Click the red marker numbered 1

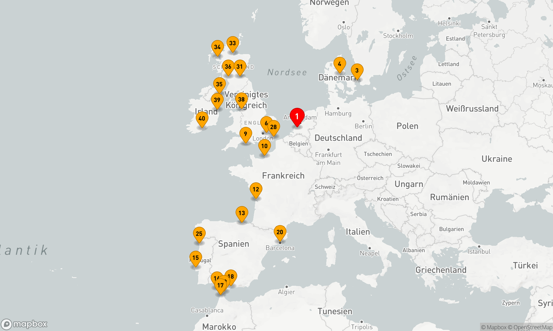[297, 116]
